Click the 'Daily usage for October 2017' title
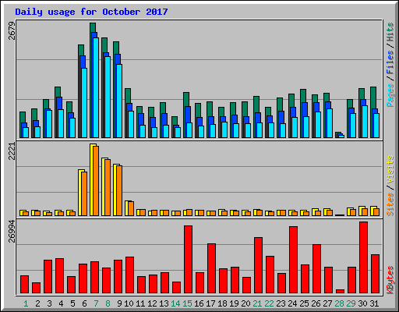 click(91, 12)
